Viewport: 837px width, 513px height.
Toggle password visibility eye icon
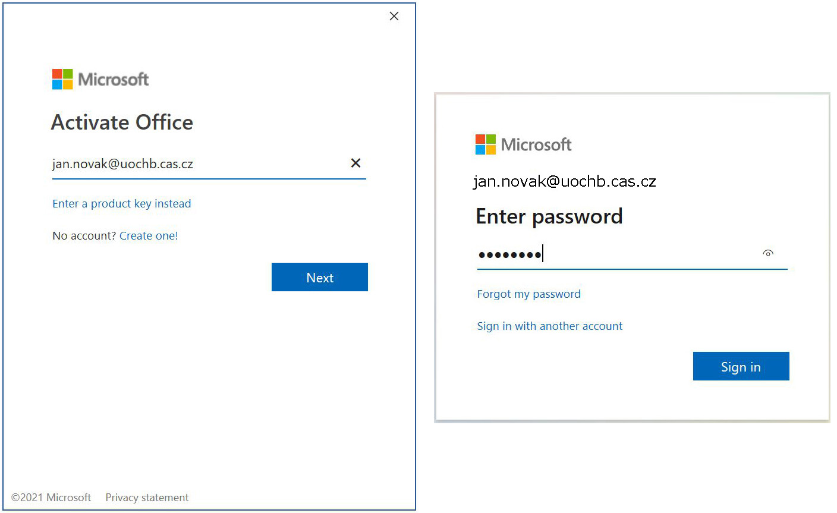[x=768, y=253]
